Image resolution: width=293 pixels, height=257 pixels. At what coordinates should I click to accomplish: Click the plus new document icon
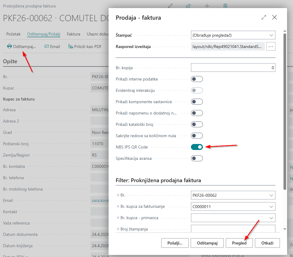[207, 6]
